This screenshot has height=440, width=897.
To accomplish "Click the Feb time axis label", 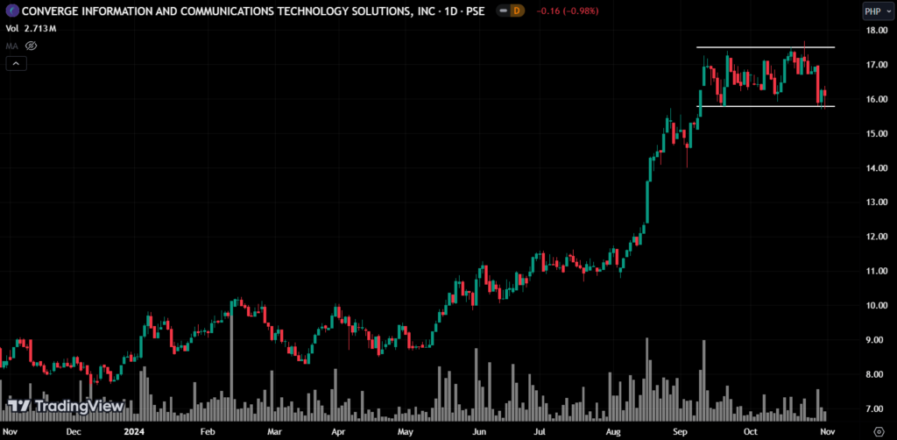I will point(207,431).
